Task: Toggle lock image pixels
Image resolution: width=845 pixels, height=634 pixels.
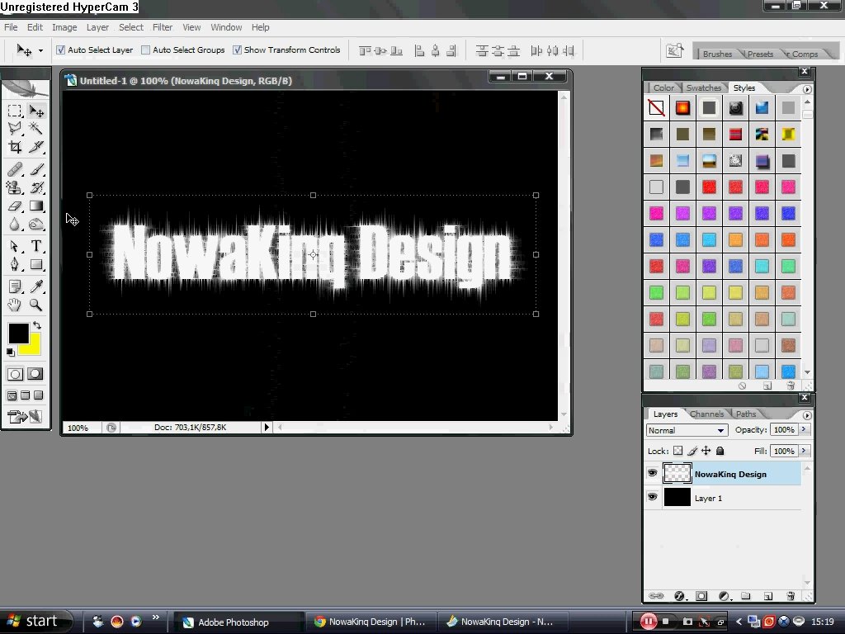Action: [x=692, y=451]
